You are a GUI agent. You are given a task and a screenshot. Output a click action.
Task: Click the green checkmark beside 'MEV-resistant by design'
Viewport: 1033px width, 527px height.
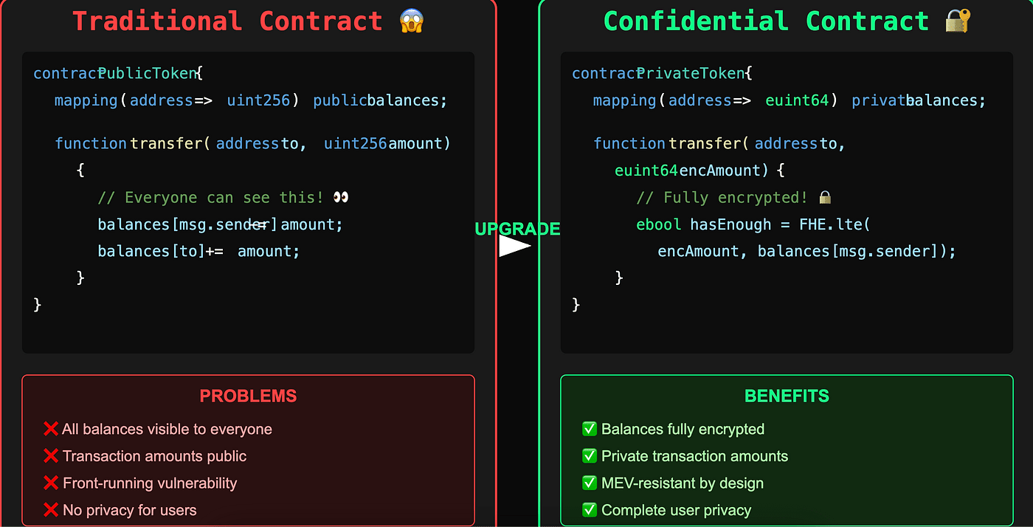coord(590,483)
